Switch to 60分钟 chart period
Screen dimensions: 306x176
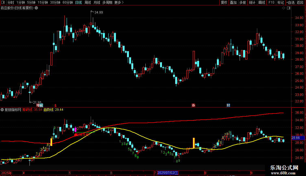click(68, 2)
